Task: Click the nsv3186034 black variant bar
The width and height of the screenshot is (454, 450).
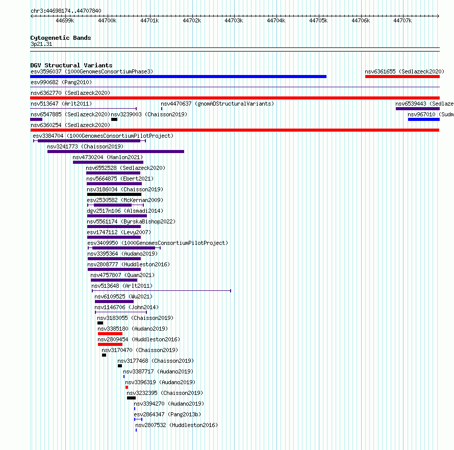Action: [114, 194]
